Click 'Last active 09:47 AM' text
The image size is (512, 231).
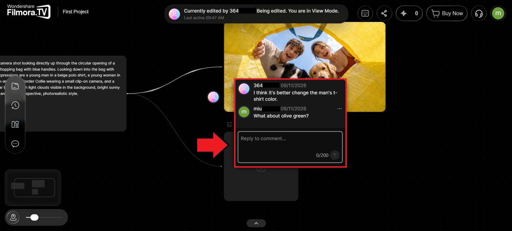point(204,18)
